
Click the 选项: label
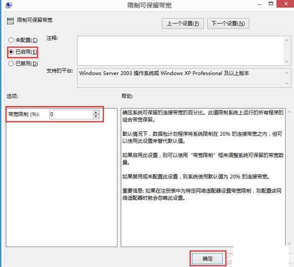(x=12, y=96)
